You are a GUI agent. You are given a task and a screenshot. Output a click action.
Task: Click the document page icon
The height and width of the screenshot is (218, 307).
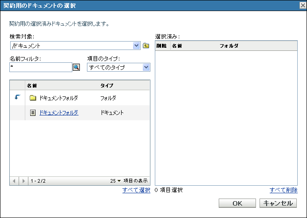(x=33, y=113)
